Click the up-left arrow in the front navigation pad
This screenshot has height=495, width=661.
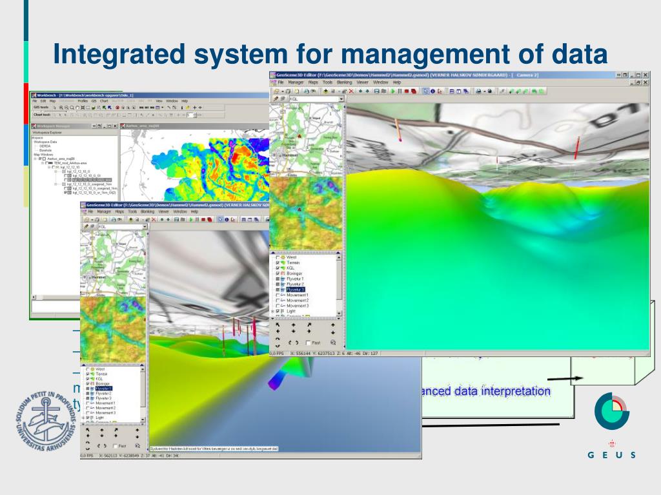click(278, 325)
